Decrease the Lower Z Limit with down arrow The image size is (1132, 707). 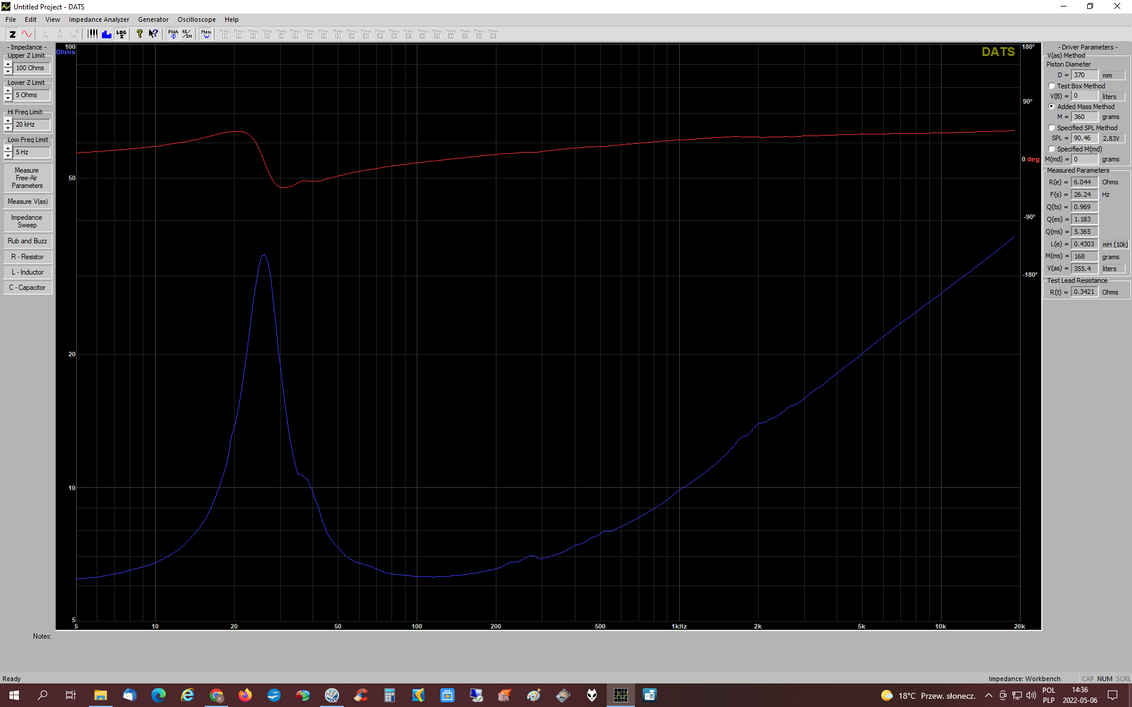[x=8, y=98]
